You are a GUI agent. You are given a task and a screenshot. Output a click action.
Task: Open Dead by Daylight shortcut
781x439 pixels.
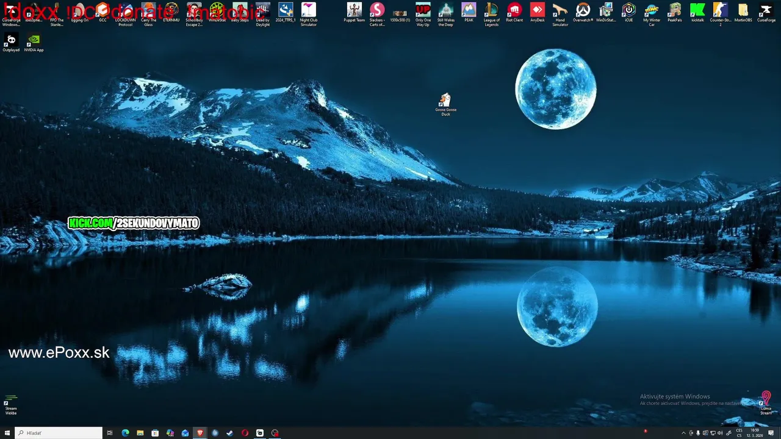[x=263, y=15]
